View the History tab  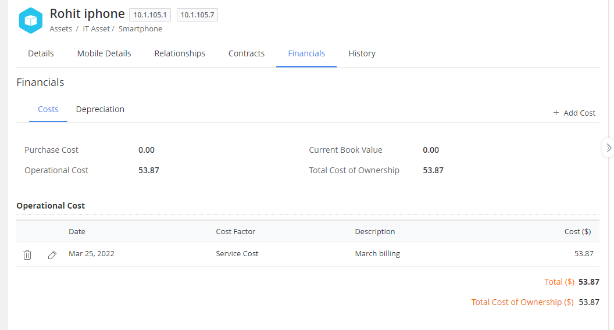click(362, 53)
